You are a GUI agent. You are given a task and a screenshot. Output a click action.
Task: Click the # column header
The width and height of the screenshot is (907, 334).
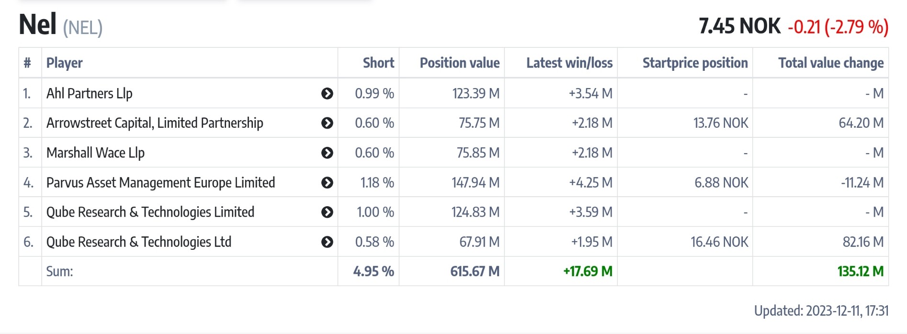pos(27,63)
